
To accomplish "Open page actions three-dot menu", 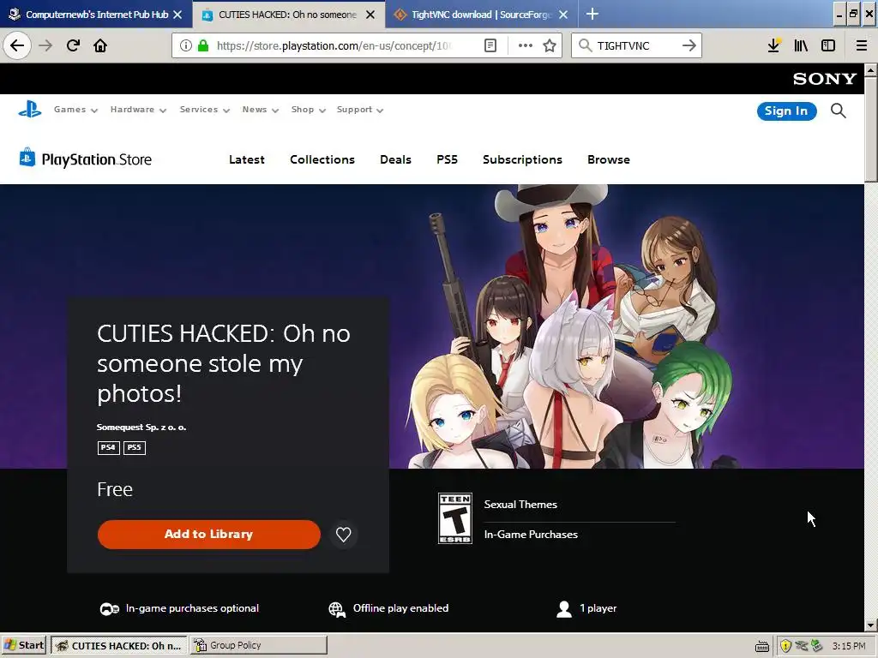I will click(x=526, y=45).
